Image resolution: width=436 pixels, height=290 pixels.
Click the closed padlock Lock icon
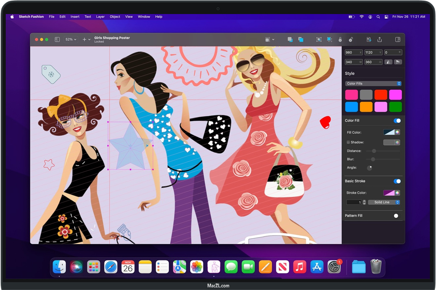[340, 40]
